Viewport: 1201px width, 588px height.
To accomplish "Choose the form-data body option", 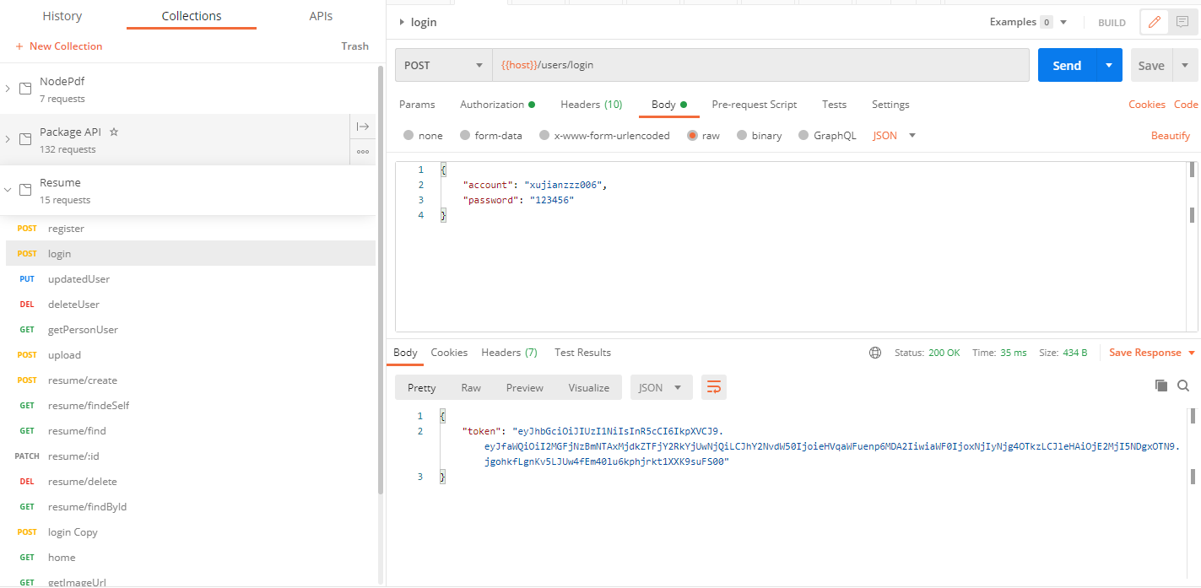I will (x=467, y=135).
